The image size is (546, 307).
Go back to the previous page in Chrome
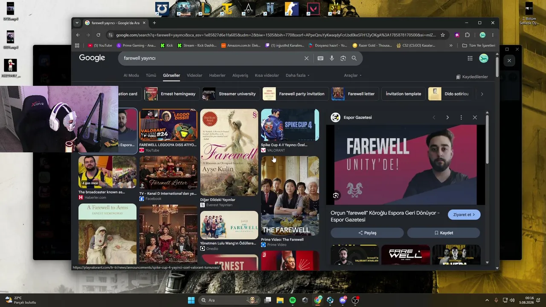[78, 35]
